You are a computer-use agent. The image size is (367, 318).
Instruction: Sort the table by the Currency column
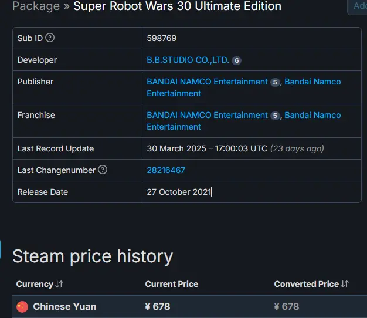[39, 284]
